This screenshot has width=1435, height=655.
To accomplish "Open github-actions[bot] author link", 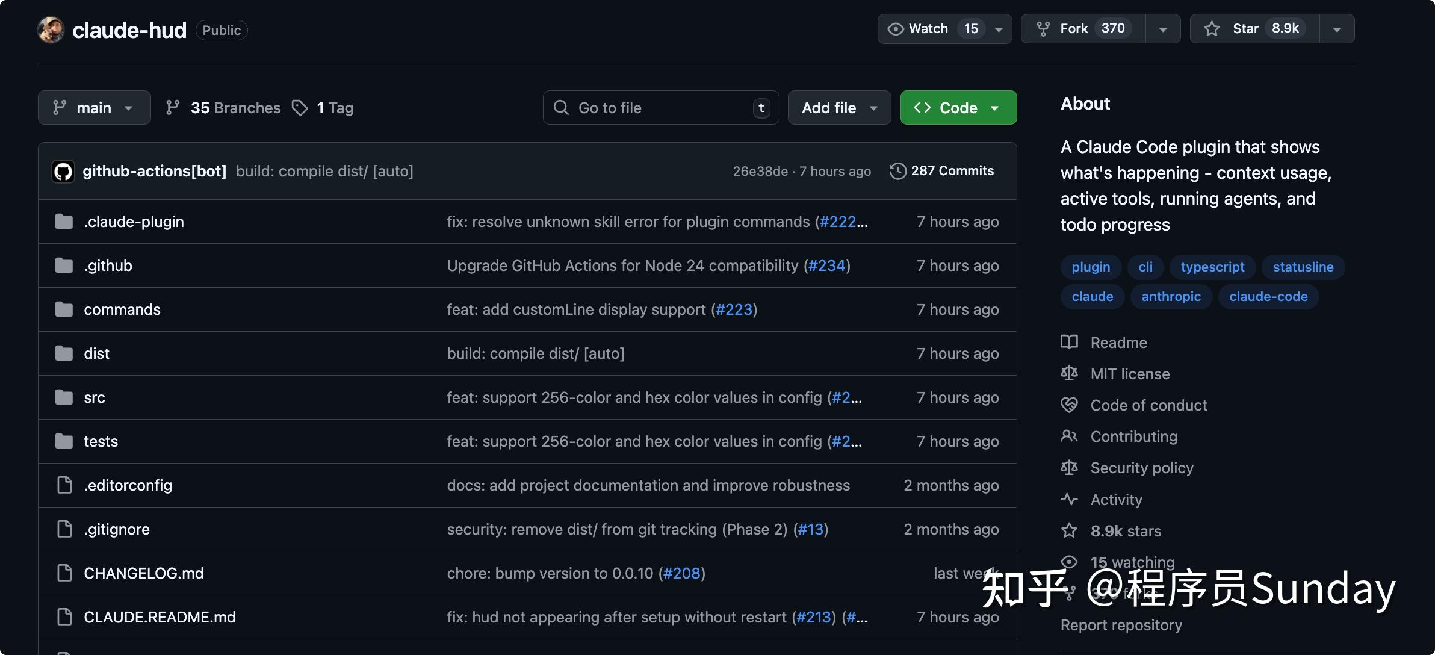I will coord(155,171).
